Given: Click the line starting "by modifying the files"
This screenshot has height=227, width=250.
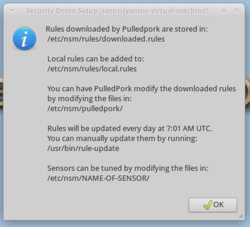Looking at the screenshot, I should tap(90, 99).
